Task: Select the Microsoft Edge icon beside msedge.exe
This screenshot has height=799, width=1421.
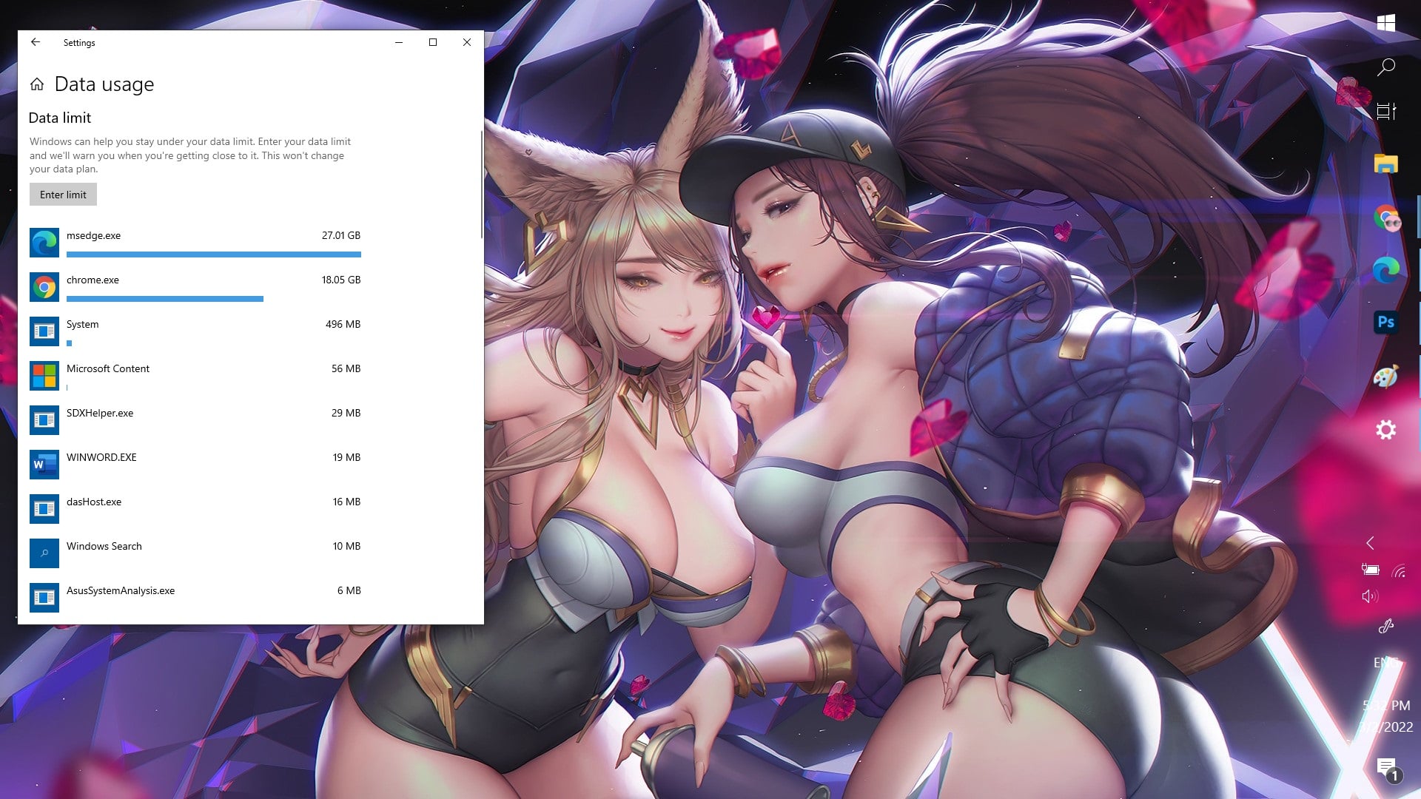Action: pos(44,243)
